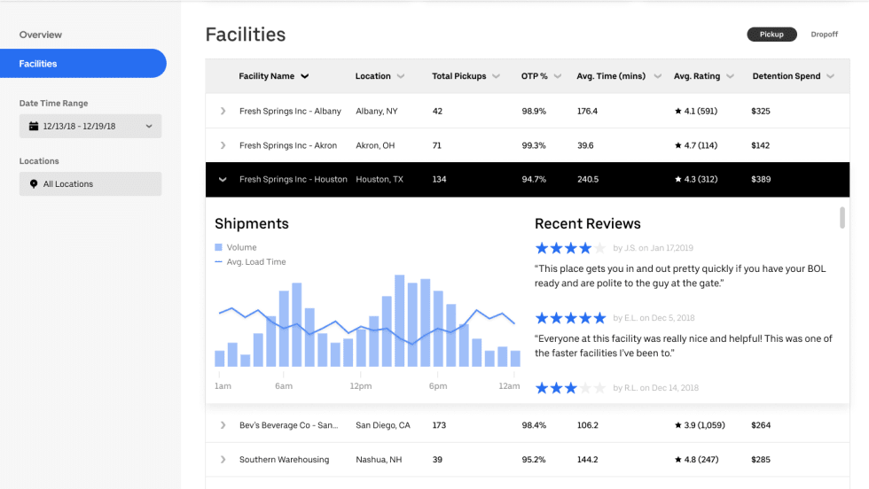This screenshot has width=869, height=489.
Task: Open the All Locations filter
Action: pos(90,184)
